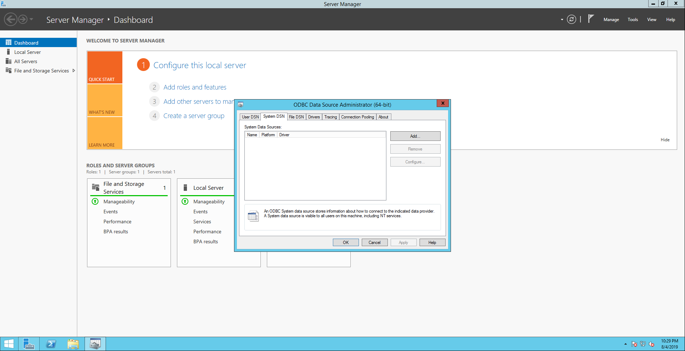This screenshot has width=685, height=351.
Task: Click the Name column header
Action: pyautogui.click(x=252, y=135)
